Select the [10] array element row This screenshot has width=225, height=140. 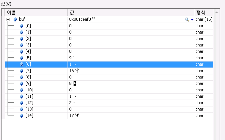pyautogui.click(x=109, y=90)
